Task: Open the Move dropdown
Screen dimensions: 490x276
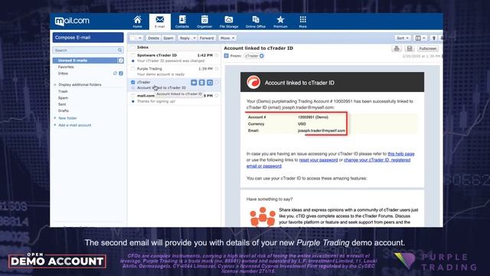Action: point(227,38)
